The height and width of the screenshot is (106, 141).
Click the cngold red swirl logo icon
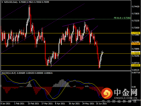tap(107, 93)
